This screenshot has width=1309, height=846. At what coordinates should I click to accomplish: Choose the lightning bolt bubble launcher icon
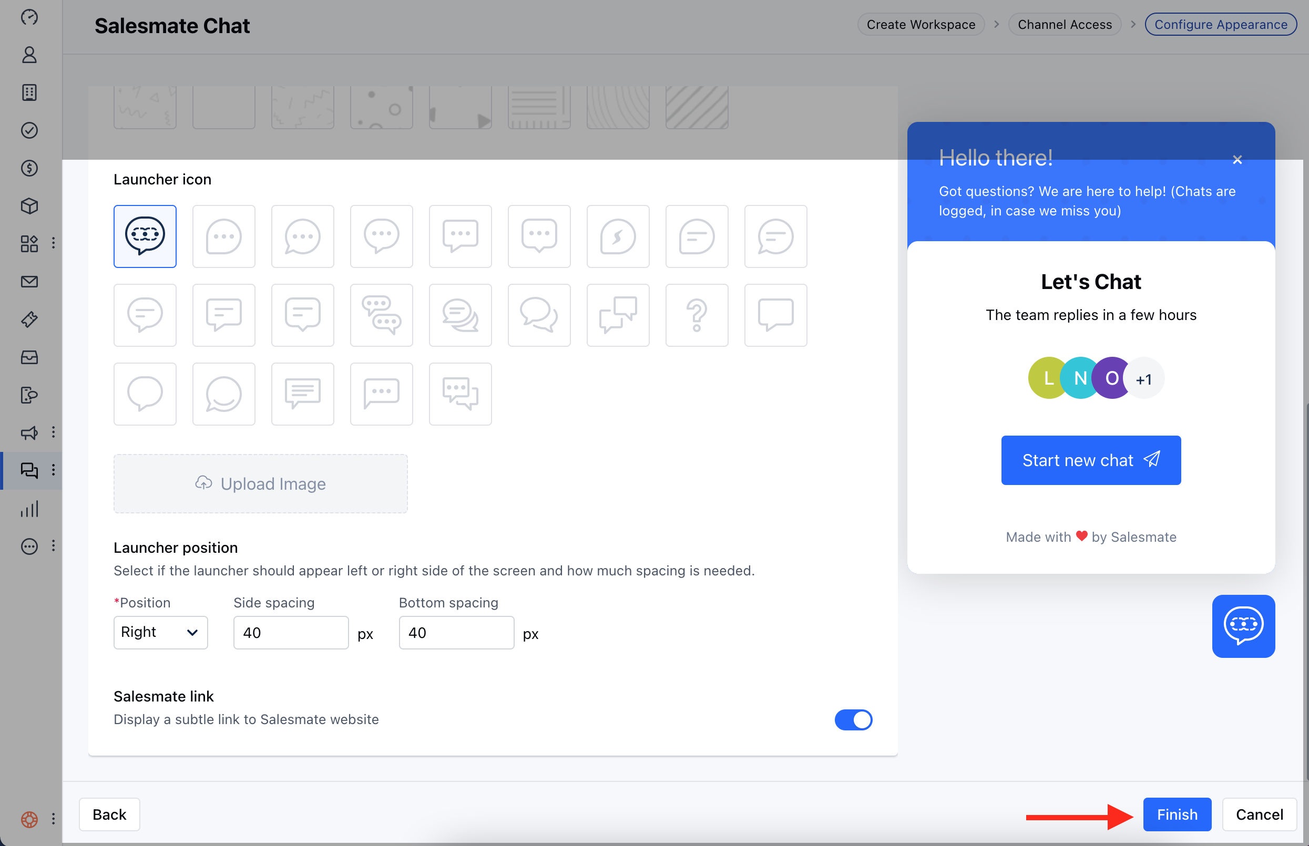click(618, 236)
